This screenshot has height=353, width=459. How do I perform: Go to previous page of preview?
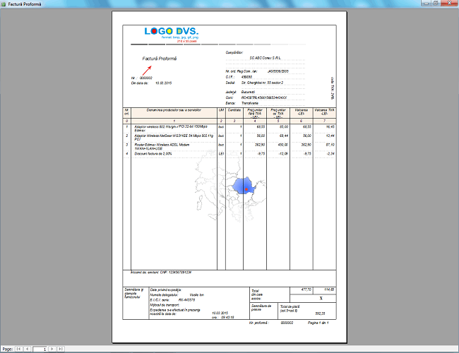(27, 349)
